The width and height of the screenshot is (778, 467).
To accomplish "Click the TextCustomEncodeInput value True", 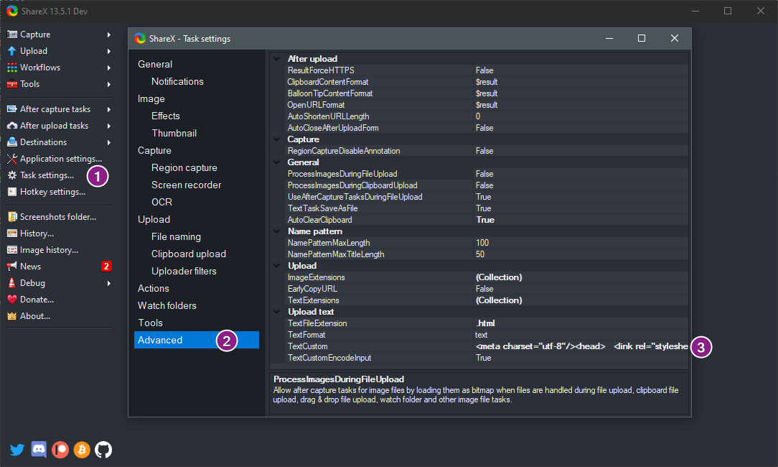I will (483, 358).
